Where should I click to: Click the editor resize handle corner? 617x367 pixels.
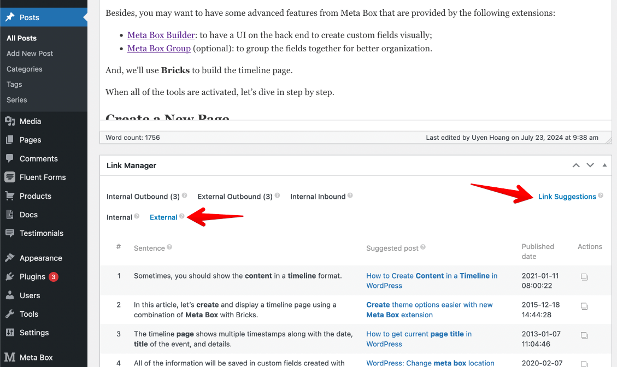click(608, 140)
